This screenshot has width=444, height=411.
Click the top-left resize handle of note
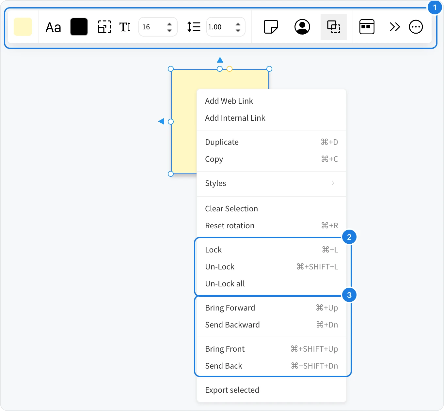coord(171,69)
